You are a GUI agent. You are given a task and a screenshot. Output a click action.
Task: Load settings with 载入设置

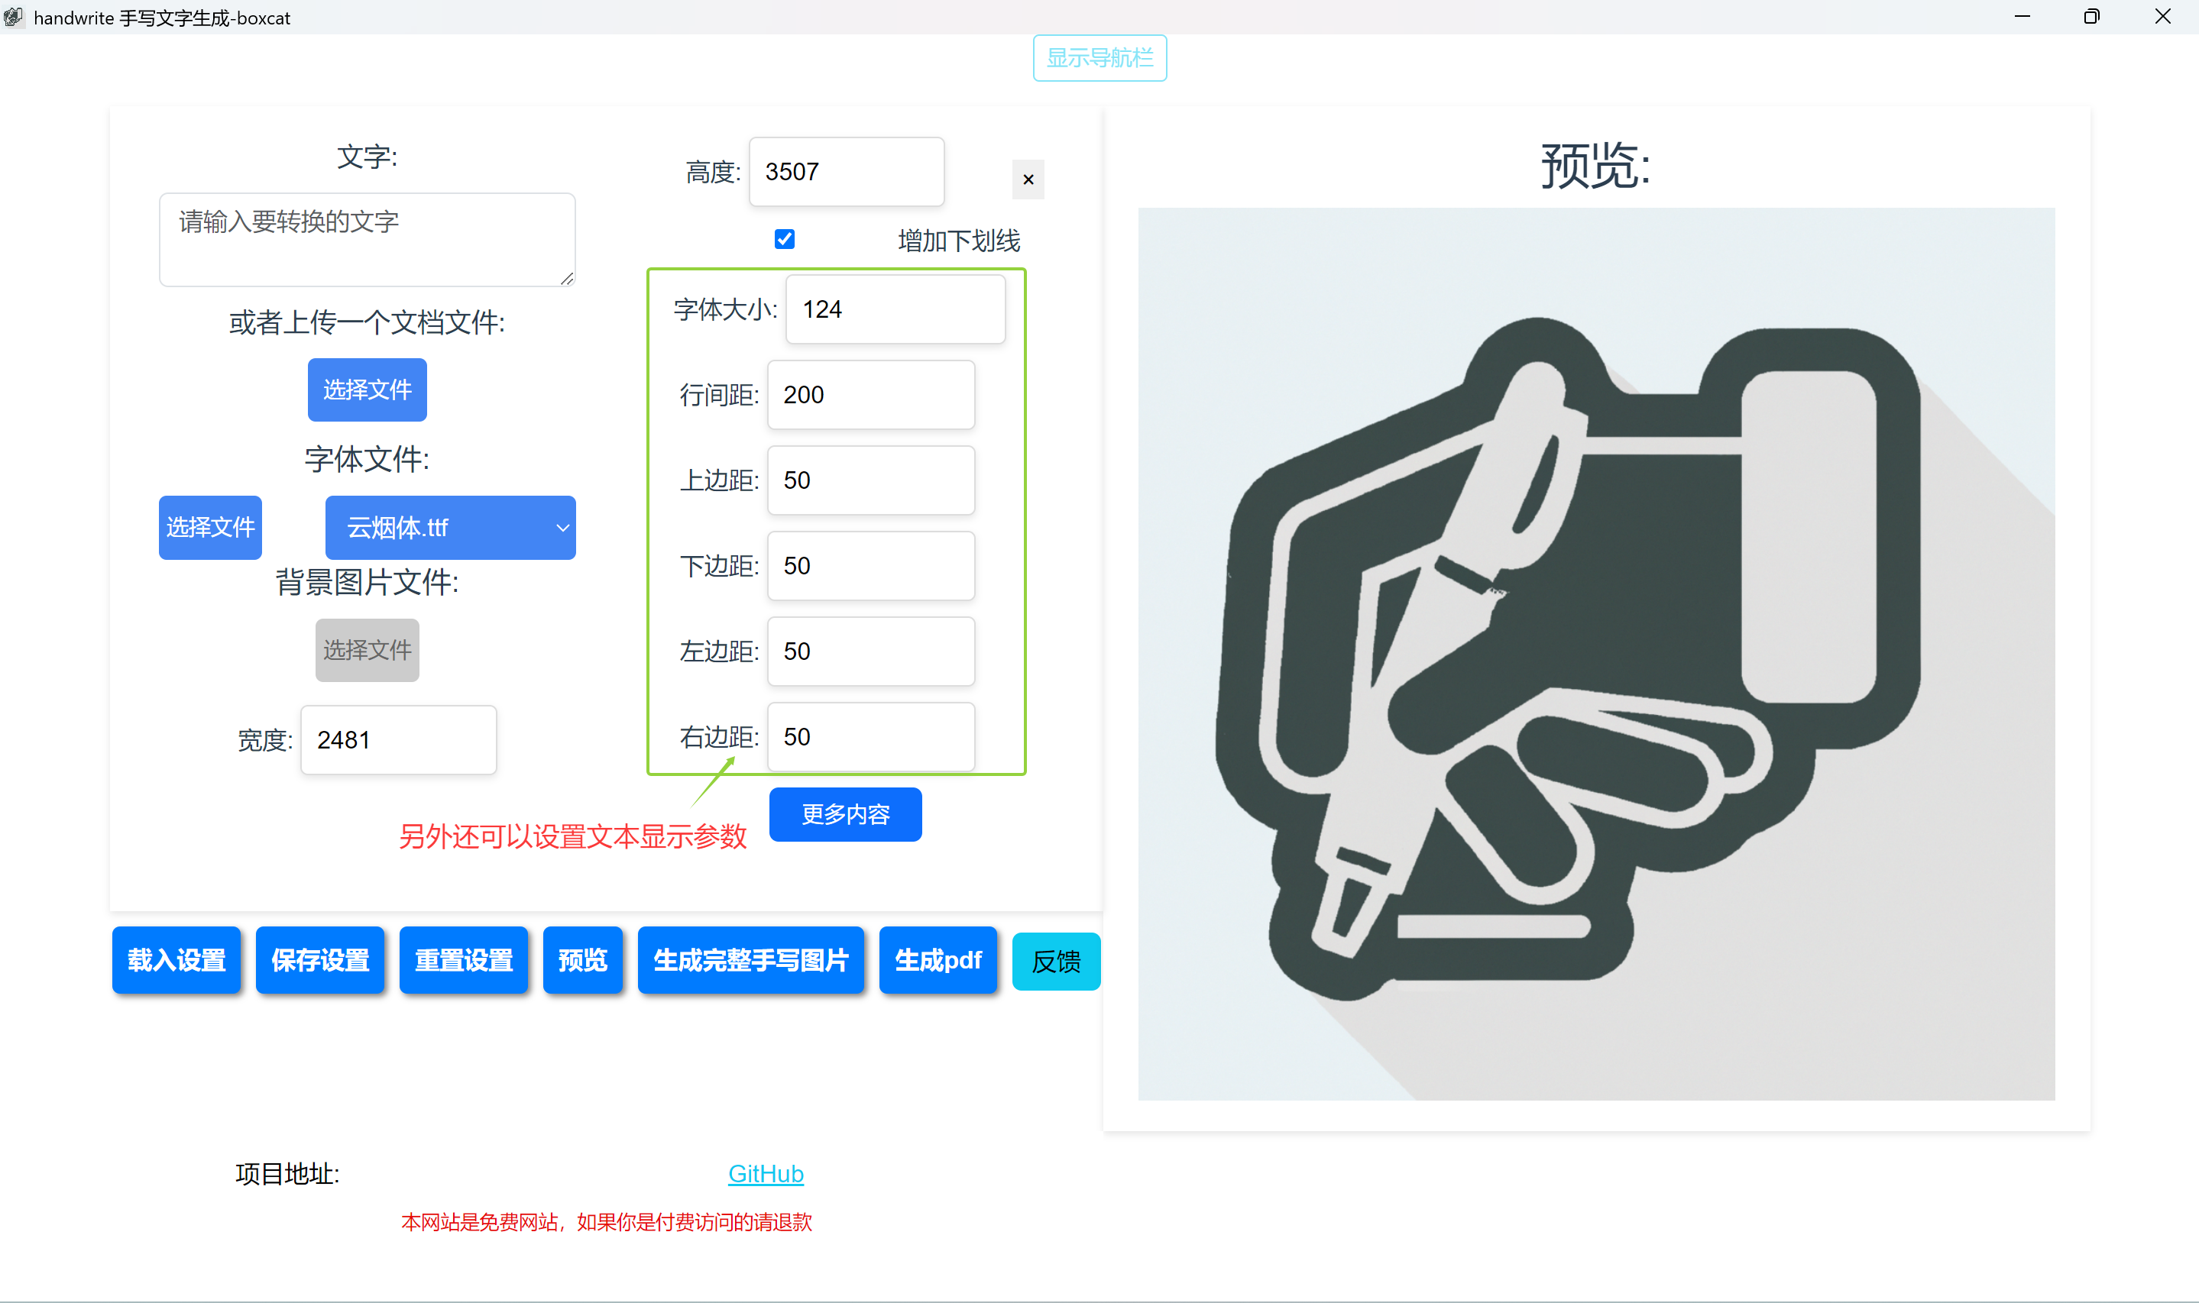pos(177,961)
